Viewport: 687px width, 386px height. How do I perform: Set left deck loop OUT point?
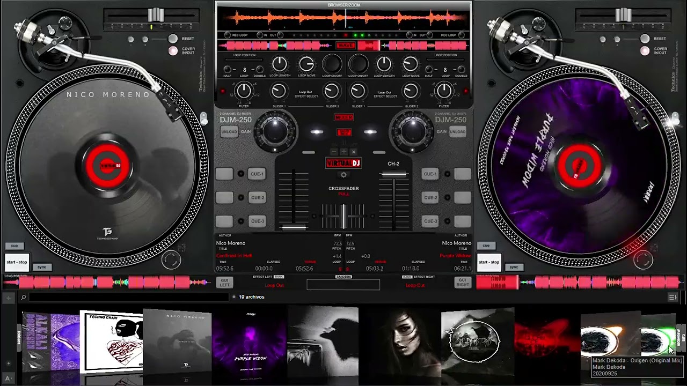pyautogui.click(x=280, y=35)
